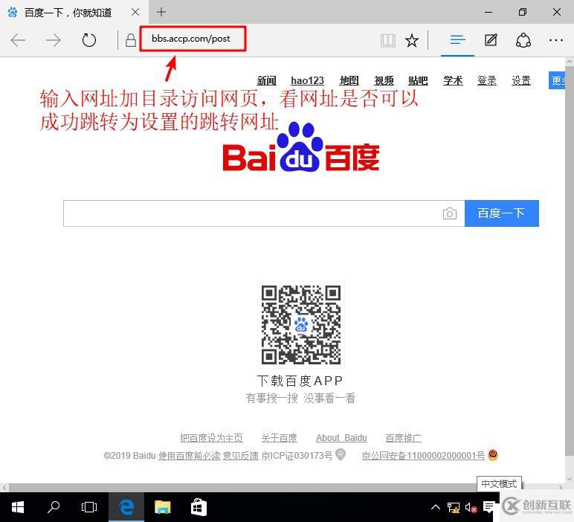The width and height of the screenshot is (574, 522).
Task: Open the 学术 link
Action: 453,80
